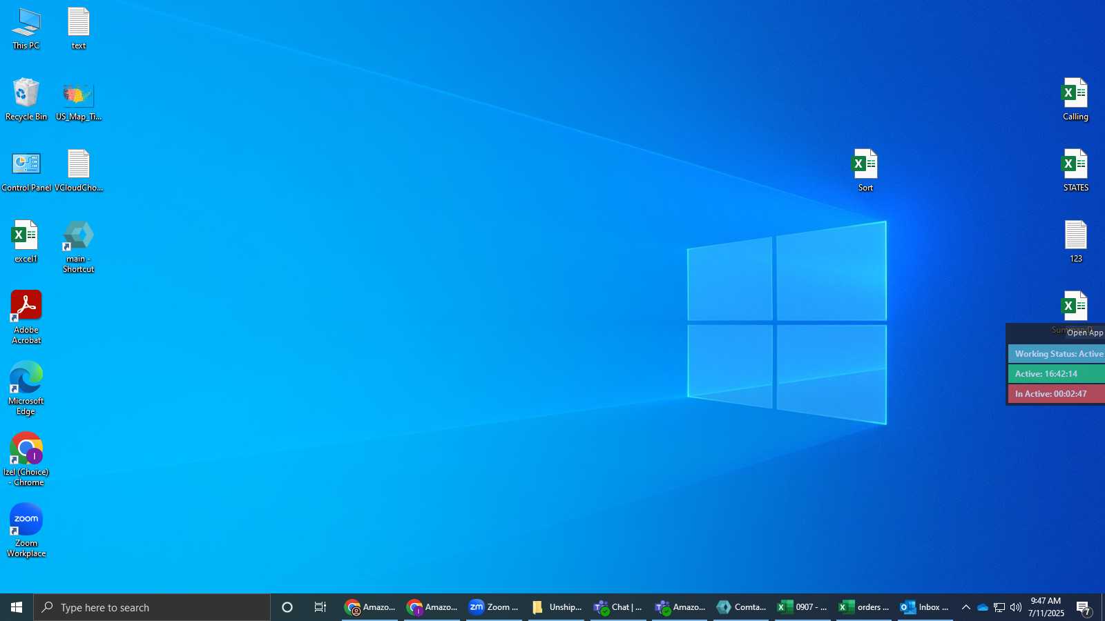Click the Type here to search box
Image resolution: width=1105 pixels, height=621 pixels.
click(152, 607)
